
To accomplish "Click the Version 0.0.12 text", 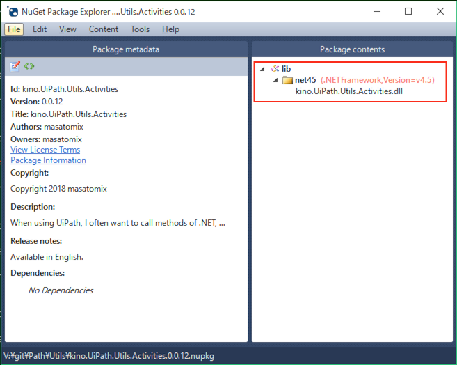I will (x=37, y=102).
